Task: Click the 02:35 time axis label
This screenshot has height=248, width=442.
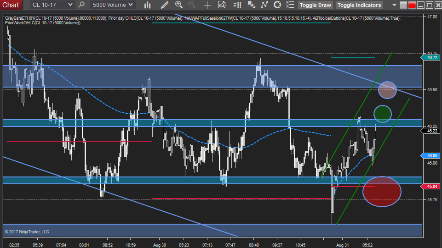Action: [14, 245]
